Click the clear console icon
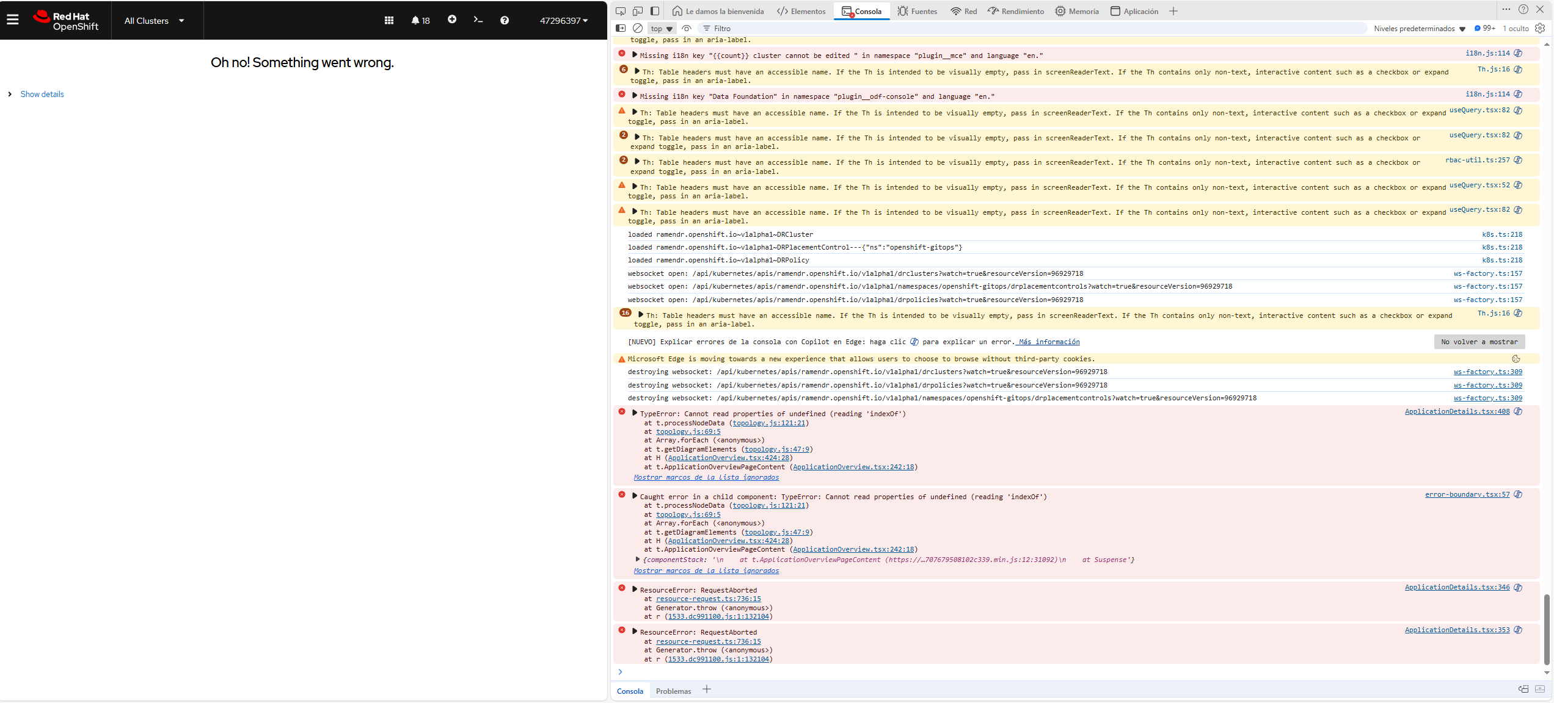Image resolution: width=1554 pixels, height=703 pixels. coord(638,28)
